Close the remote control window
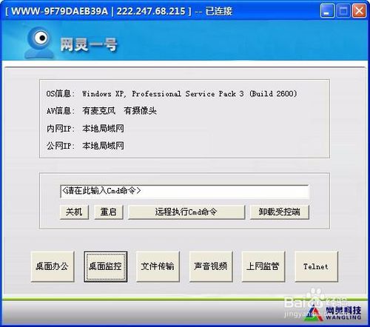370x327 pixels. (359, 11)
